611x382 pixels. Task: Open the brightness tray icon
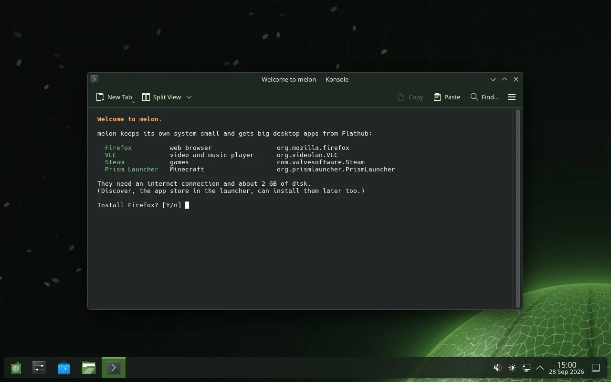(512, 368)
